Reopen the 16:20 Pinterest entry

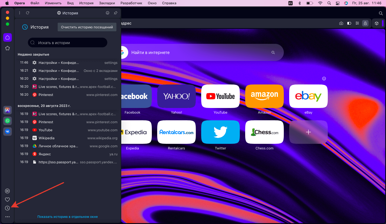[x=68, y=95]
